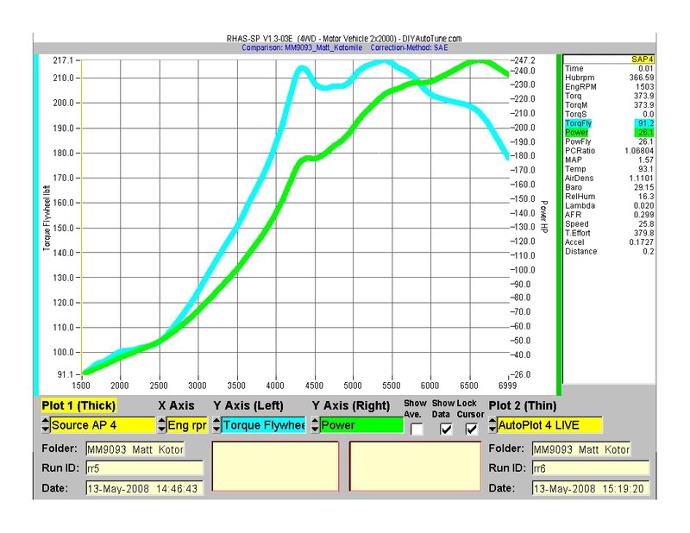690x533 pixels.
Task: Click the Correction-Method: SAE text
Action: [409, 47]
